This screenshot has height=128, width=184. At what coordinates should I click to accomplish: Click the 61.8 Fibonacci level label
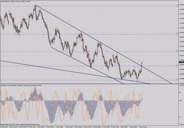177,79
